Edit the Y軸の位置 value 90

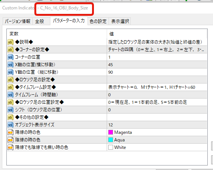click(157, 72)
